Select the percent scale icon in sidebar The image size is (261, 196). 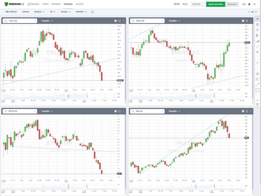click(257, 30)
